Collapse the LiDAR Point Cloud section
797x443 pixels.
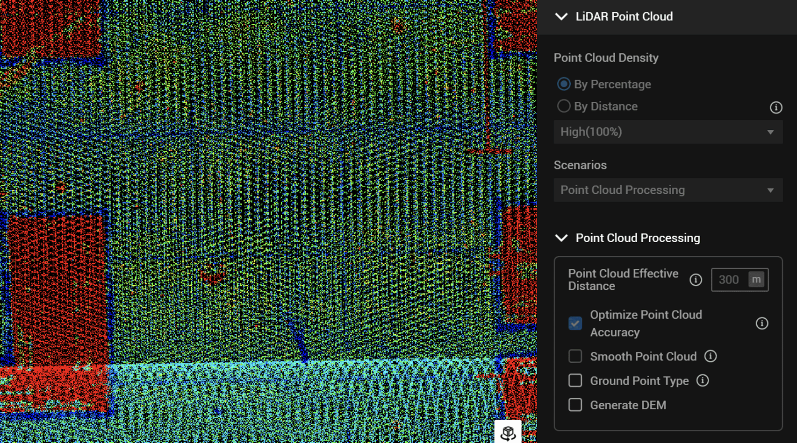561,16
